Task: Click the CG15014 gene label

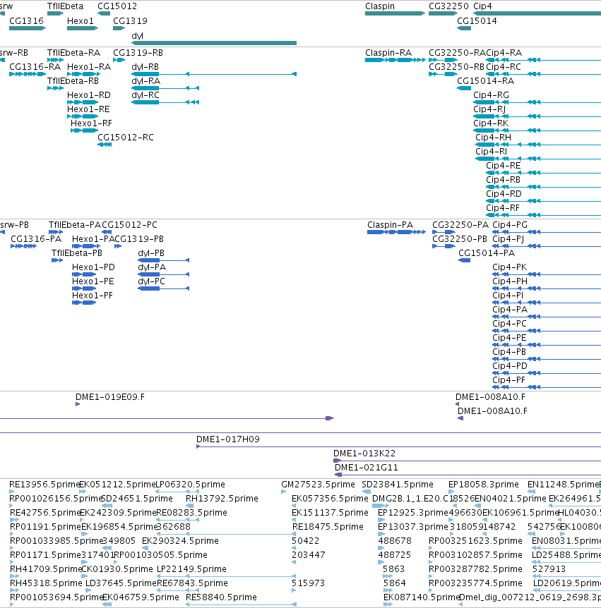Action: (x=477, y=21)
